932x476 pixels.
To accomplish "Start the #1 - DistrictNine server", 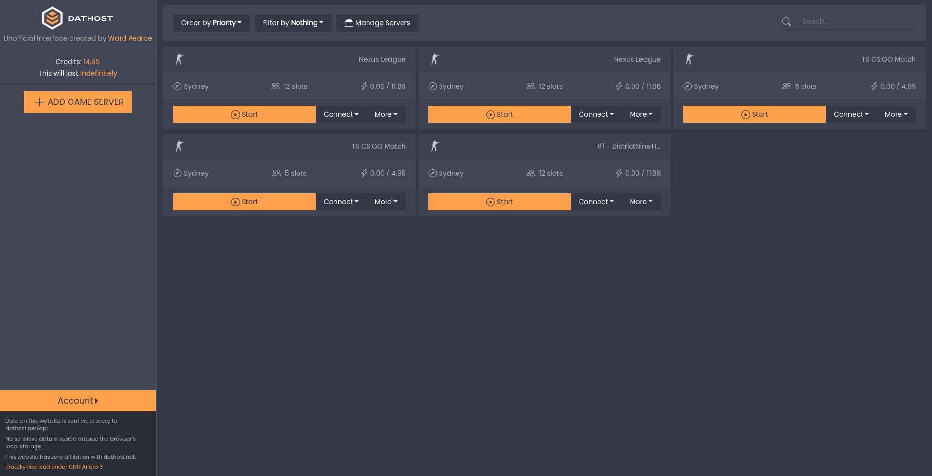I will (x=499, y=202).
